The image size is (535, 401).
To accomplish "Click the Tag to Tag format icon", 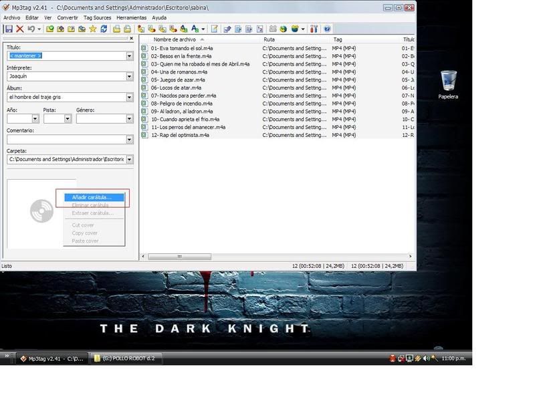I will 184,29.
